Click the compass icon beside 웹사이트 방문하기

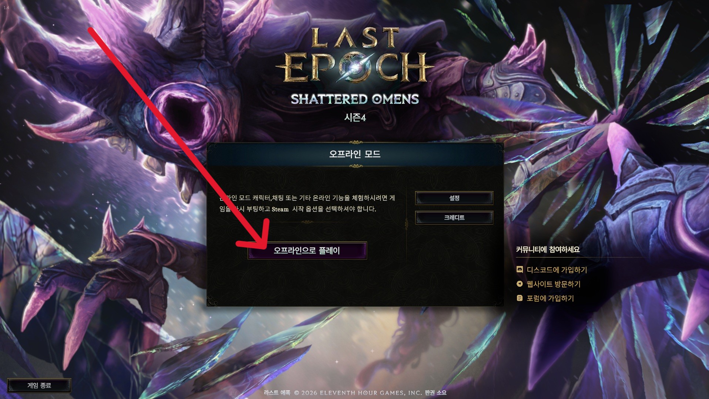click(520, 284)
